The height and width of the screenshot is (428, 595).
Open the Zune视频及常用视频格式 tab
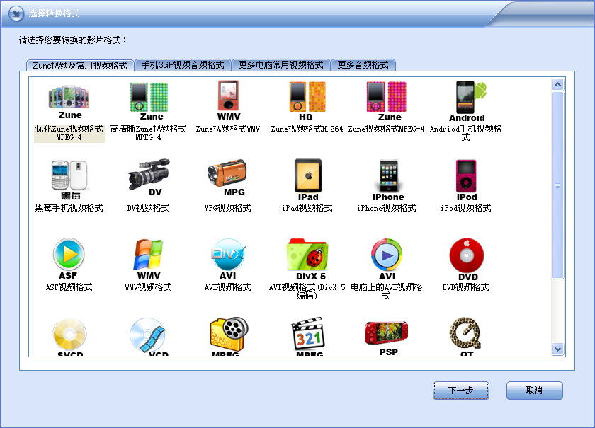tap(80, 66)
